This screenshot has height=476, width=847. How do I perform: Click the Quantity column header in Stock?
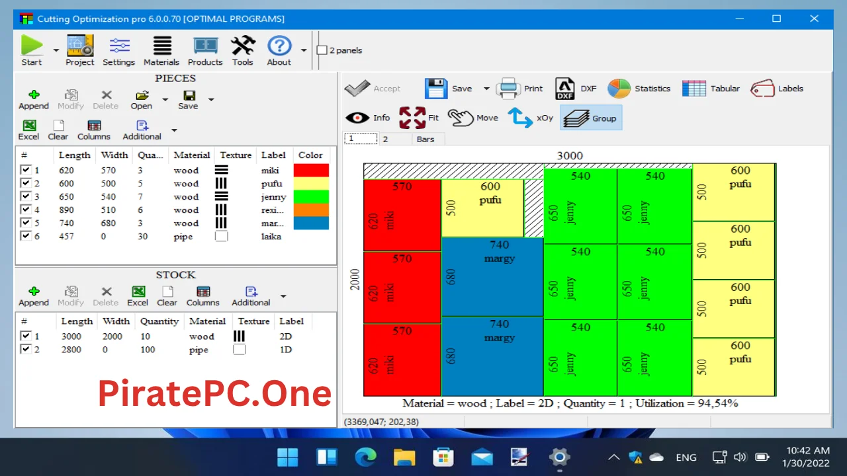click(x=159, y=321)
